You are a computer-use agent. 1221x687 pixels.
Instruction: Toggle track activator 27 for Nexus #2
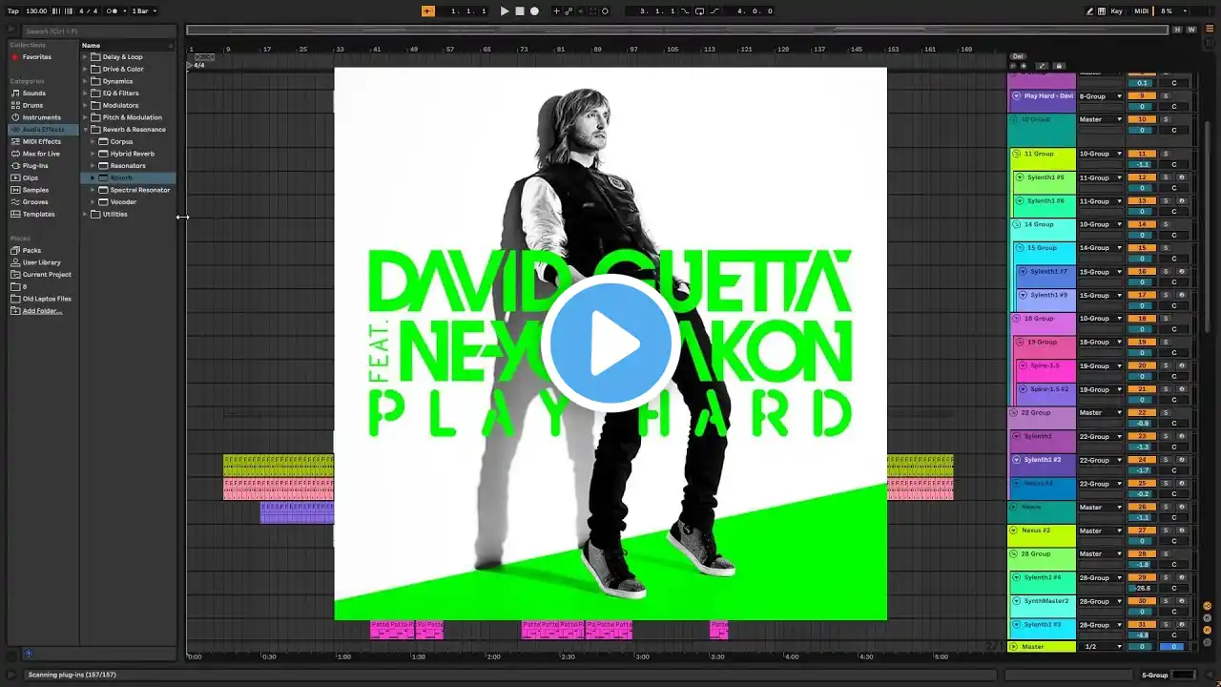(x=1141, y=531)
